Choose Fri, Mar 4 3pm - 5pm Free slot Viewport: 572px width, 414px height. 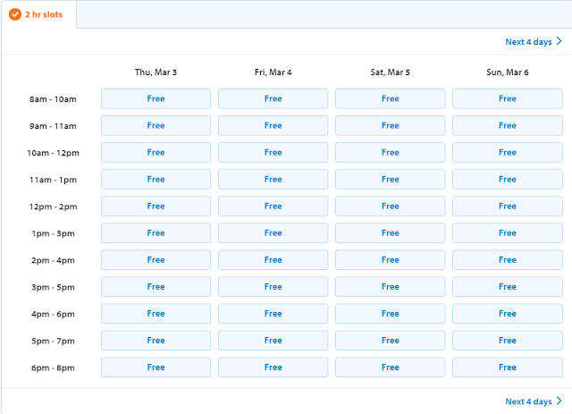pyautogui.click(x=273, y=287)
